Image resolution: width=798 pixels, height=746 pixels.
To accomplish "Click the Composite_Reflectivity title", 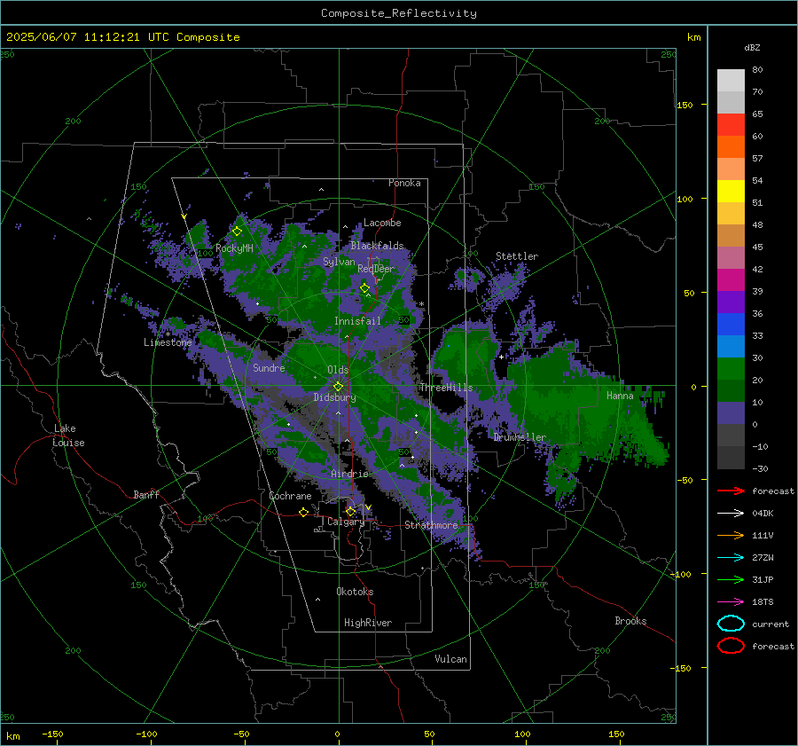I will [399, 13].
